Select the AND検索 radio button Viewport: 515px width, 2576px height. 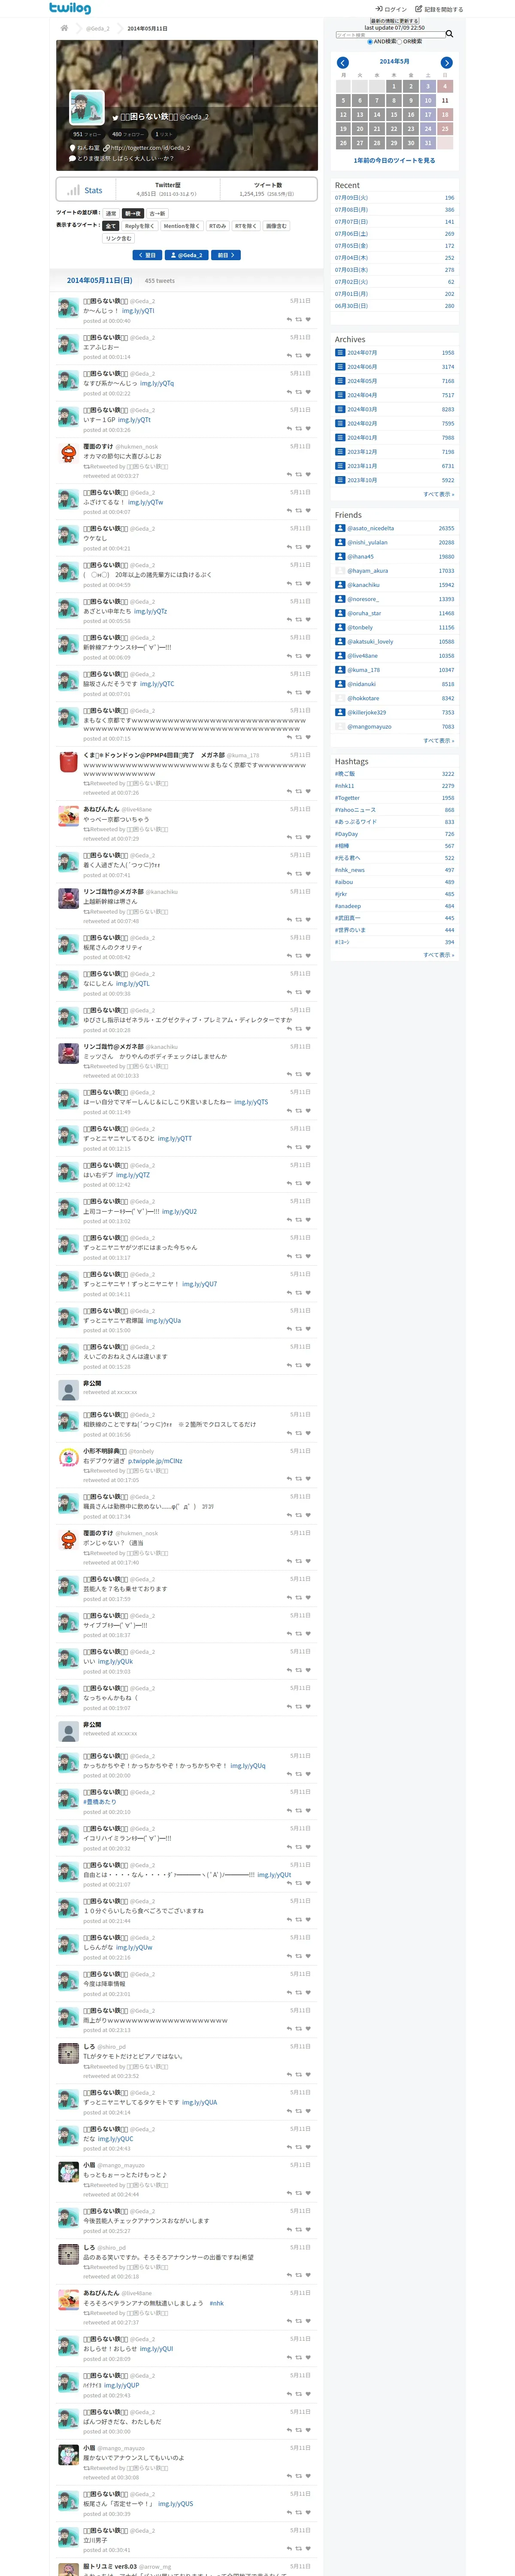click(x=370, y=42)
